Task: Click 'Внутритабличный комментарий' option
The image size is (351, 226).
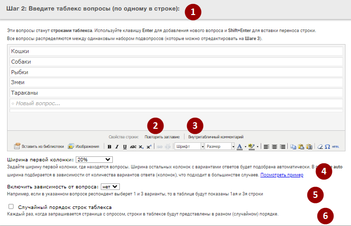Action: click(x=216, y=136)
